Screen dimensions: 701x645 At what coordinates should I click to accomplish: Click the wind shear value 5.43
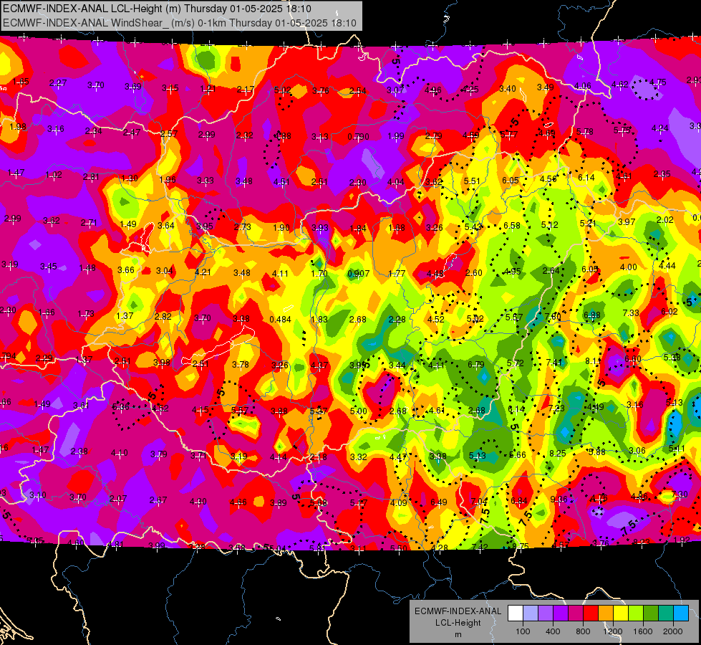pyautogui.click(x=473, y=227)
